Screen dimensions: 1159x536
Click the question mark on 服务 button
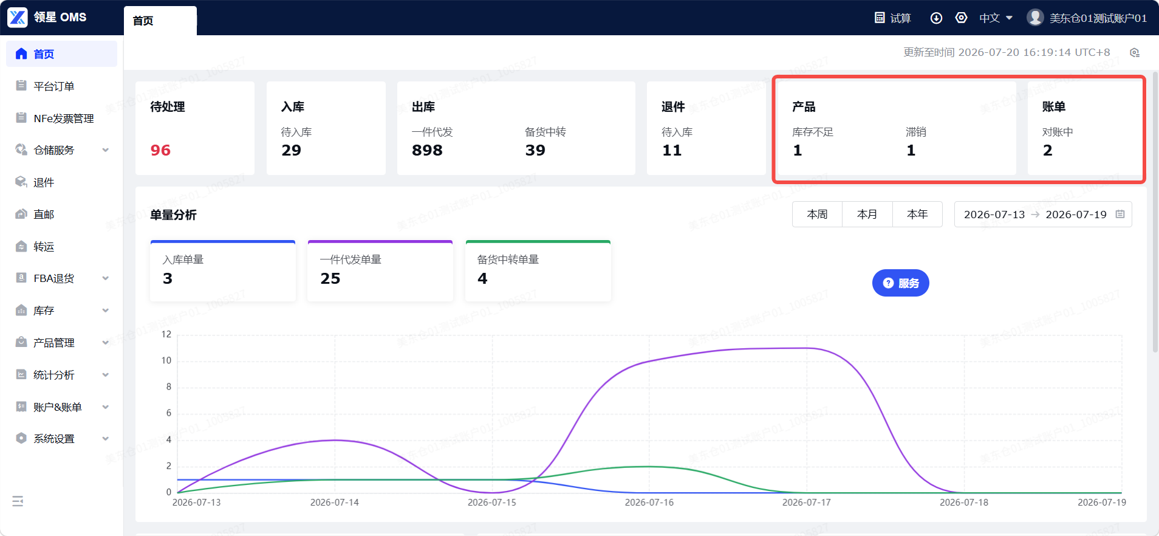coord(888,283)
